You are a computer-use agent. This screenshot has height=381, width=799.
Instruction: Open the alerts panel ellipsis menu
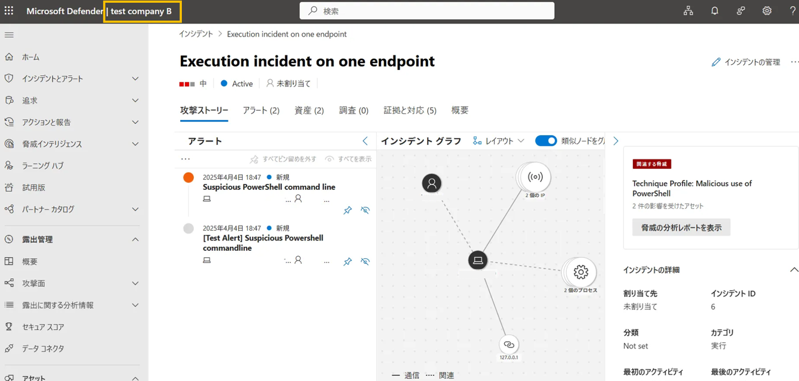(186, 159)
